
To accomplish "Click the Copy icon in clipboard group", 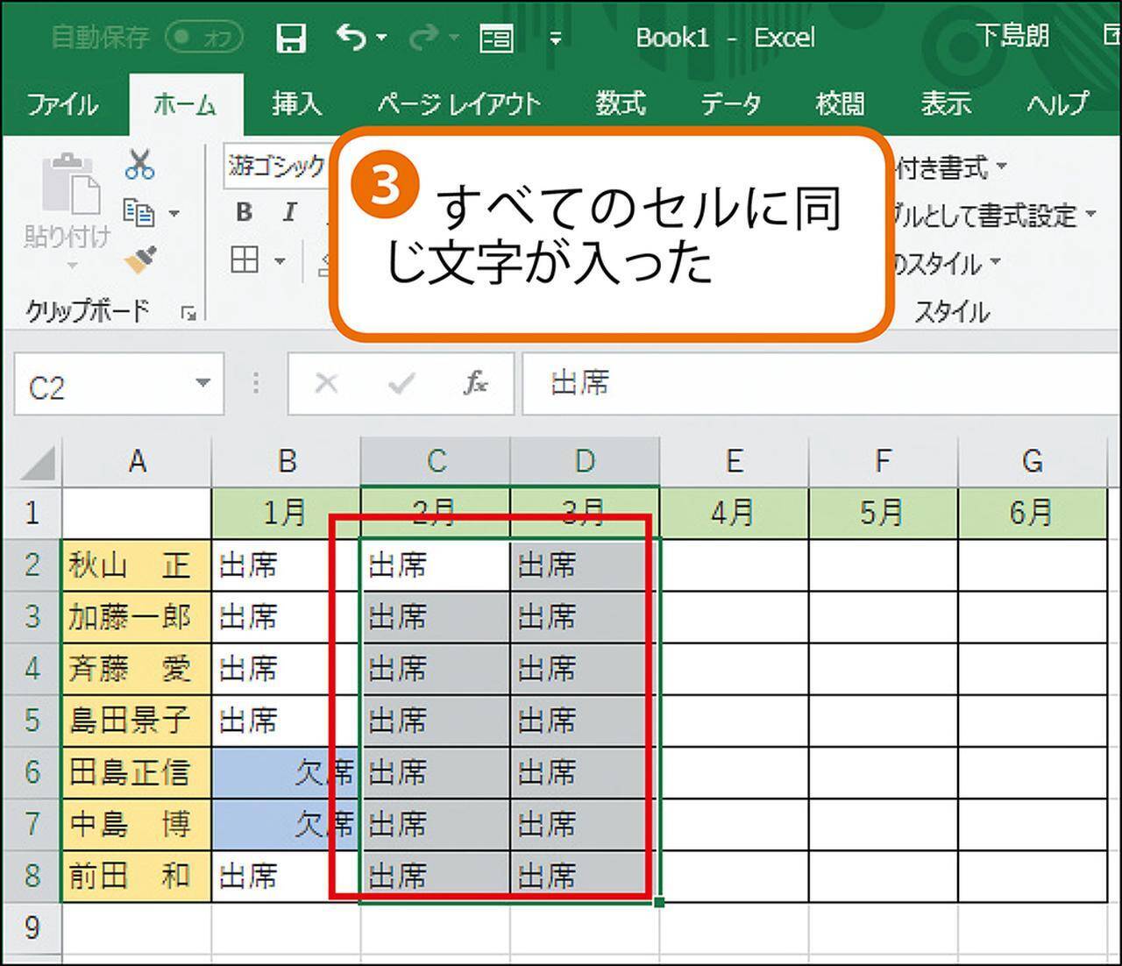I will click(138, 212).
